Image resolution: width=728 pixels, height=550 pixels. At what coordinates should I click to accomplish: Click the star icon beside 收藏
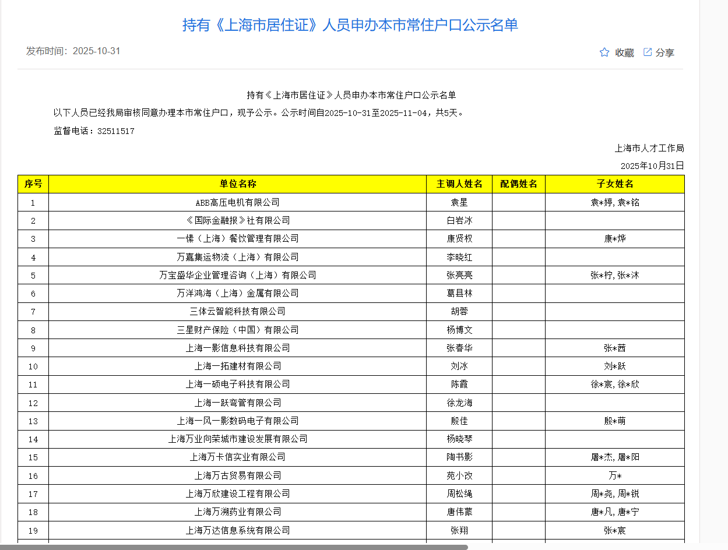[x=604, y=52]
